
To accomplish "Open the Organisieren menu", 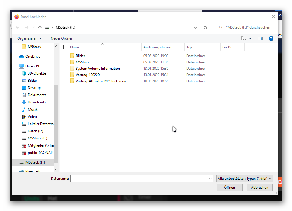I will [29, 38].
